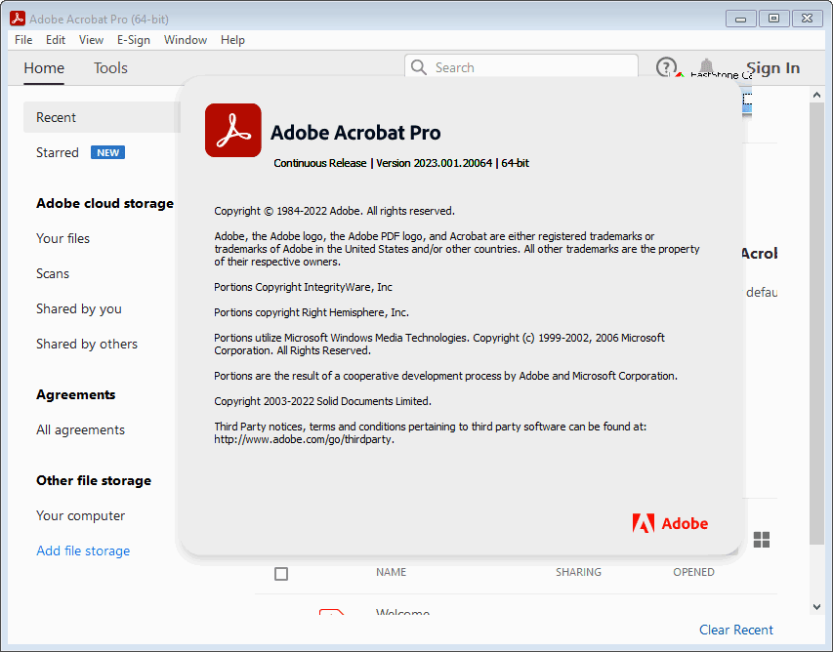Click the Adobe Acrobat Pro heading in About dialog
Screen dimensions: 833x652
[355, 132]
